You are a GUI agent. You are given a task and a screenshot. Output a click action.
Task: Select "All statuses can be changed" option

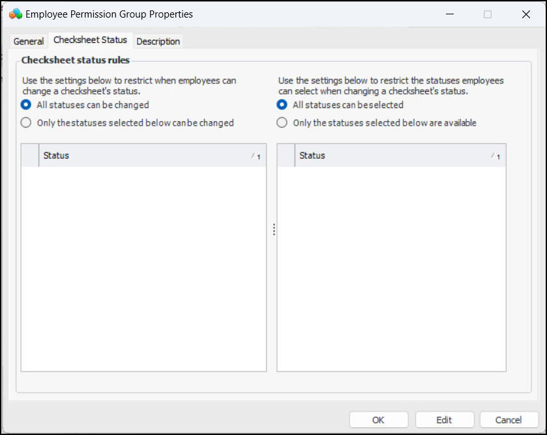click(x=26, y=105)
